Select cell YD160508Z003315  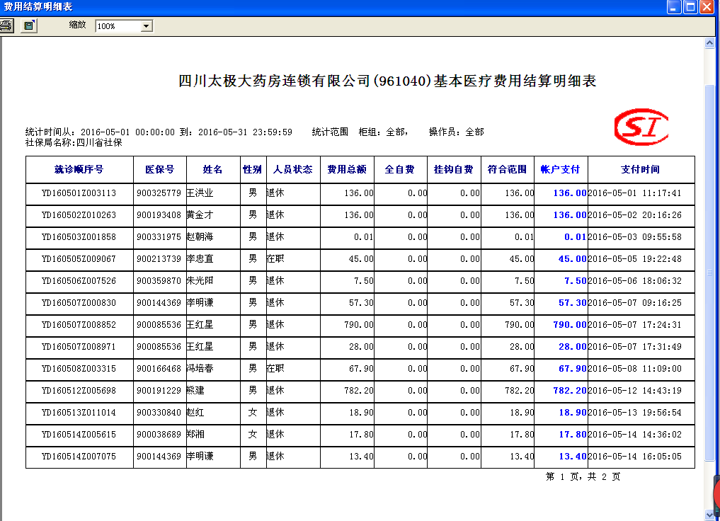point(79,369)
